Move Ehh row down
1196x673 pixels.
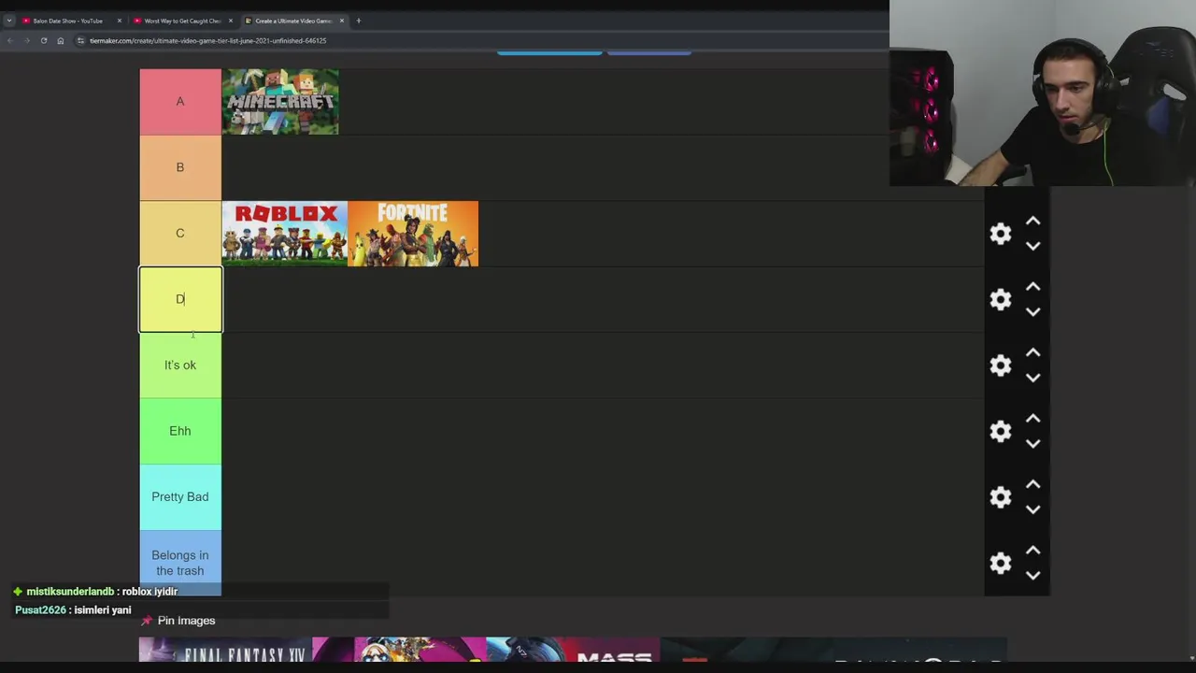[1032, 444]
